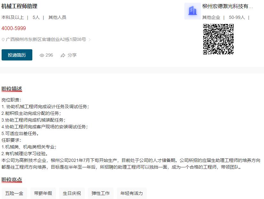
Task: Click the 296 view count number
Action: [x=49, y=55]
